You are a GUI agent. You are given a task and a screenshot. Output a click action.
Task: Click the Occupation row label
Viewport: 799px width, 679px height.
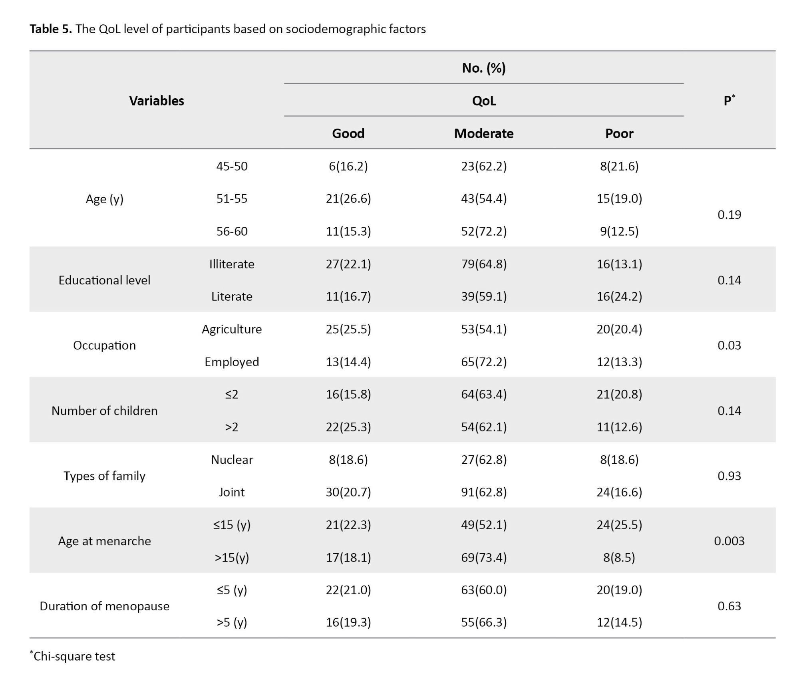click(x=104, y=345)
